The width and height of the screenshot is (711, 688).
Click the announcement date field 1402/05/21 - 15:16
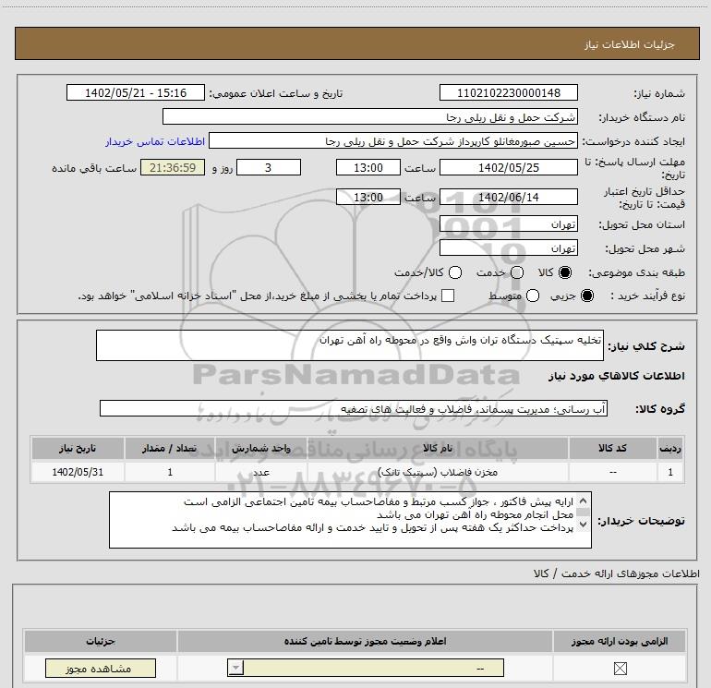point(136,92)
